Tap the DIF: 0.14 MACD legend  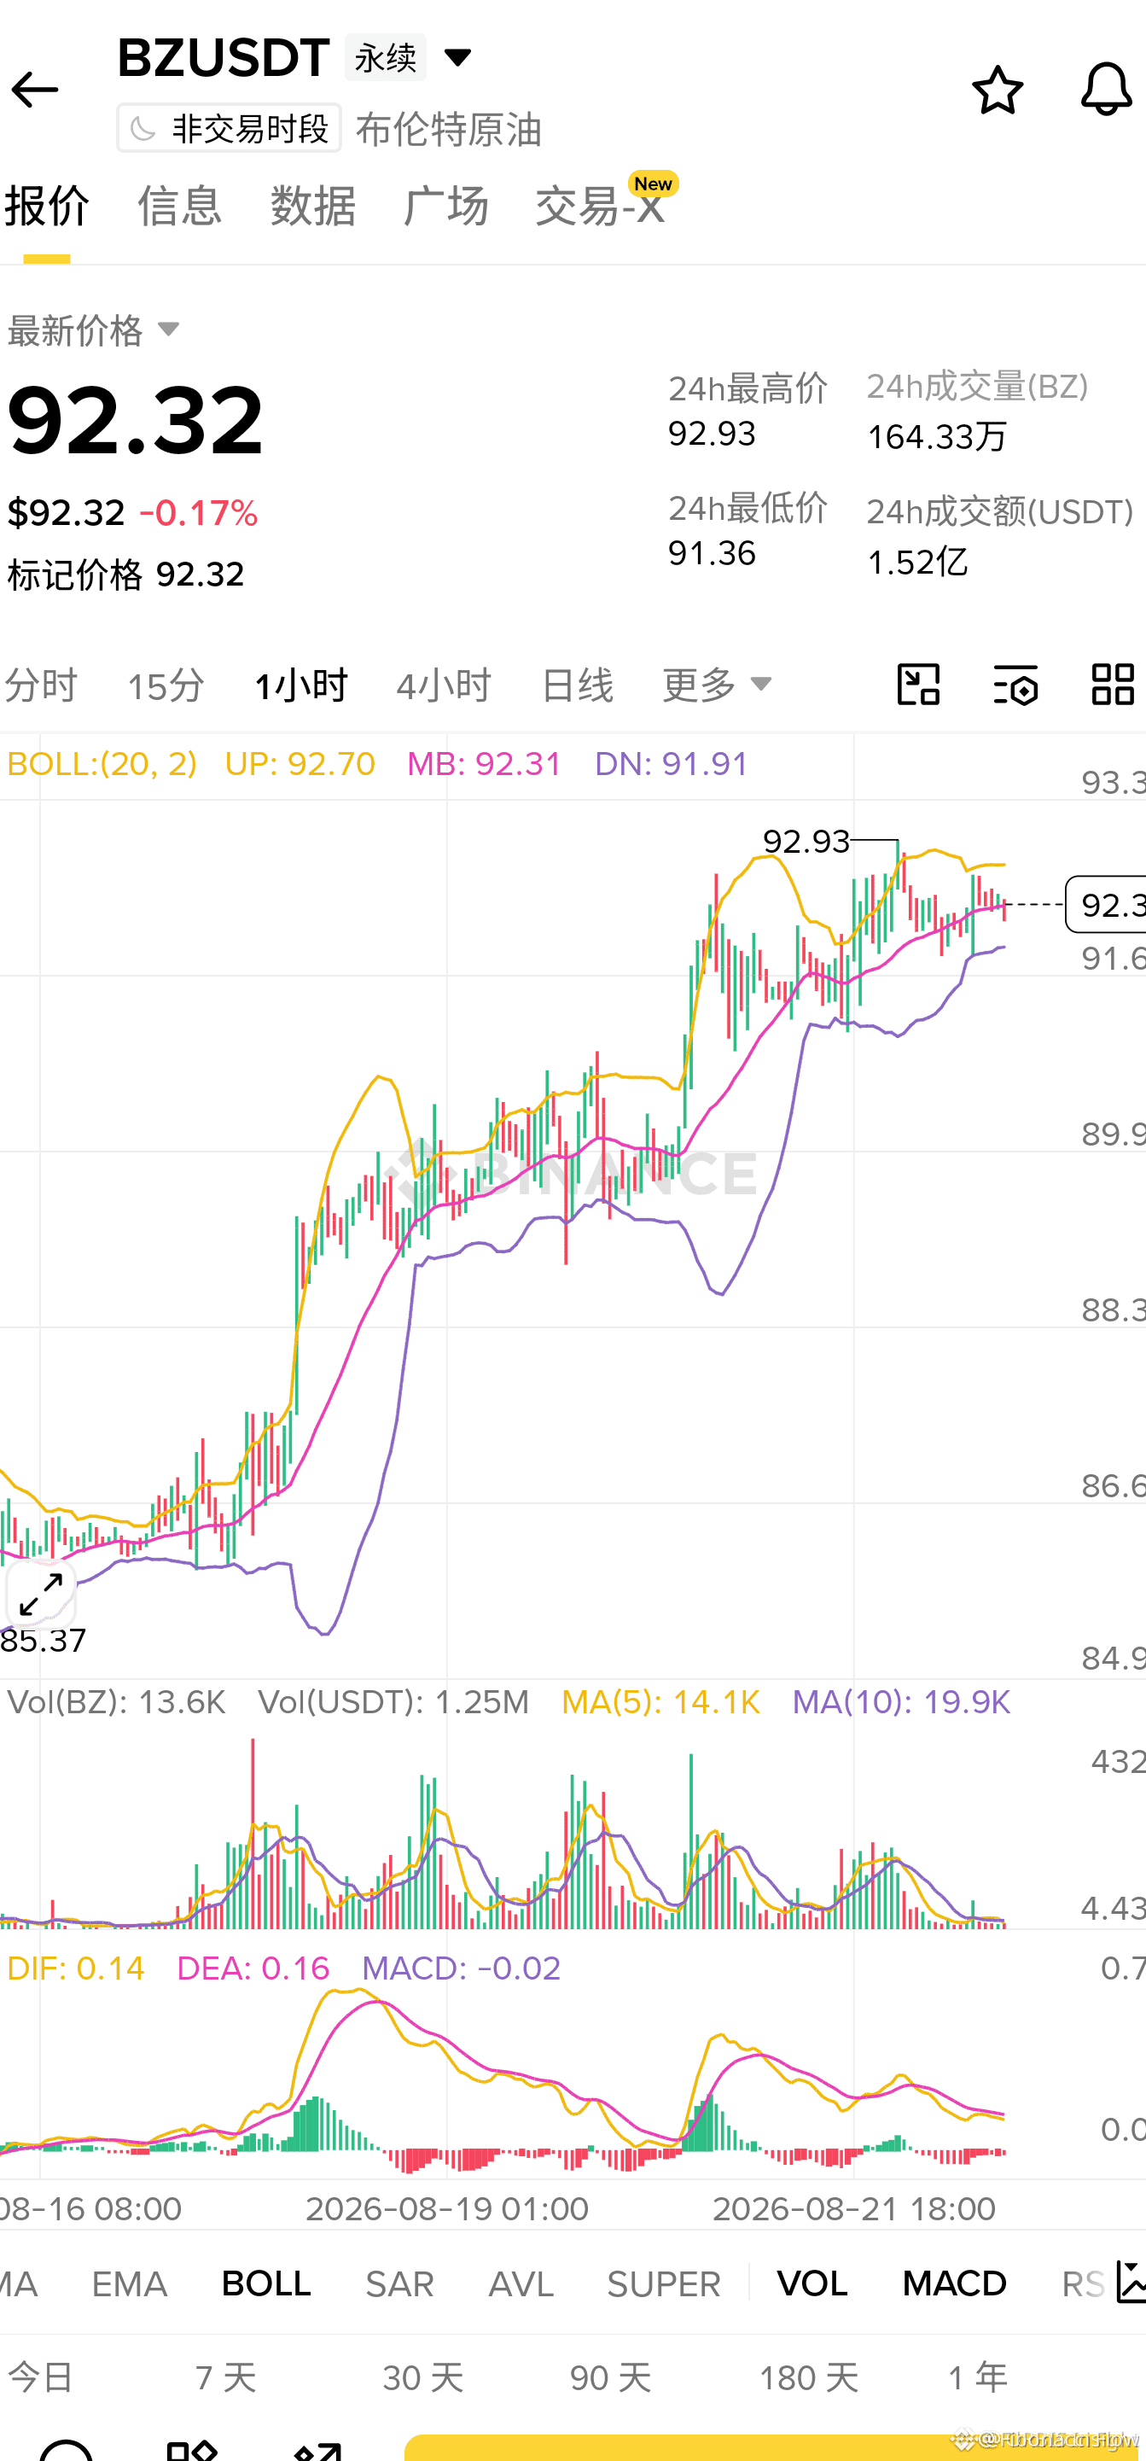coord(75,1968)
